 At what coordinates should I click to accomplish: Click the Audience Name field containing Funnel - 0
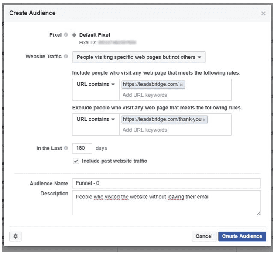(x=166, y=184)
